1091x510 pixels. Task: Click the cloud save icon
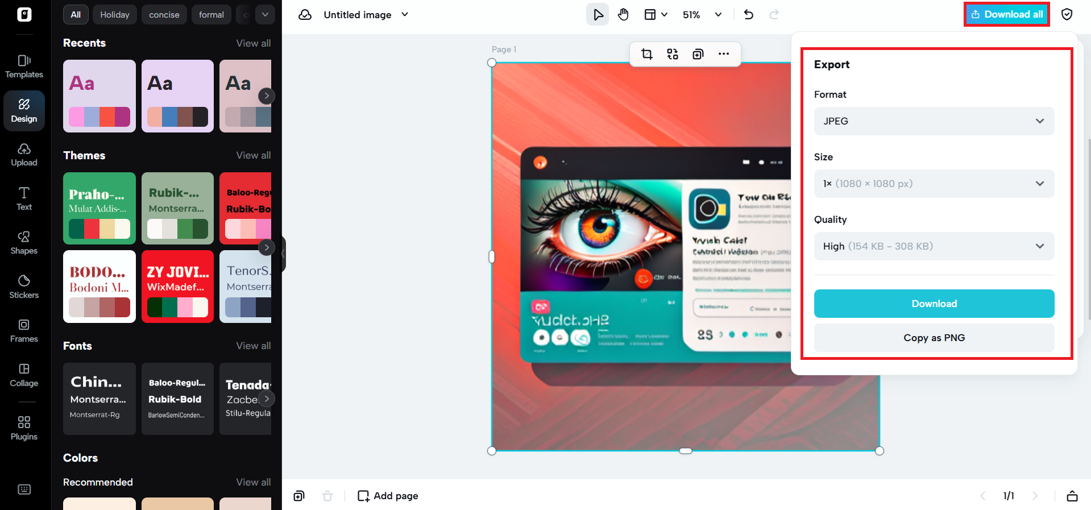coord(305,15)
